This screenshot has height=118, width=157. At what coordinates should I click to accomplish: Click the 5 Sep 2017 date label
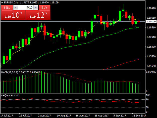[120, 115]
